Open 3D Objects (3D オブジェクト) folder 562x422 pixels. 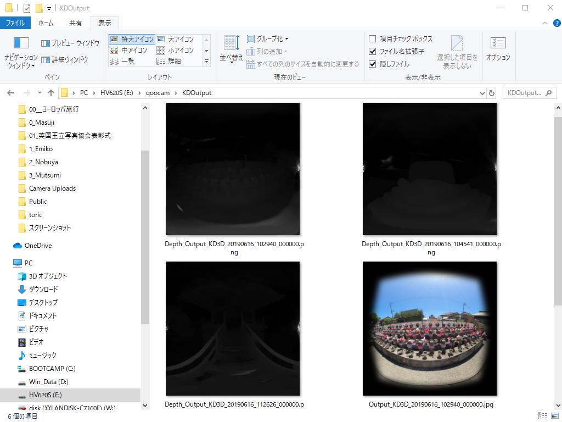click(42, 276)
